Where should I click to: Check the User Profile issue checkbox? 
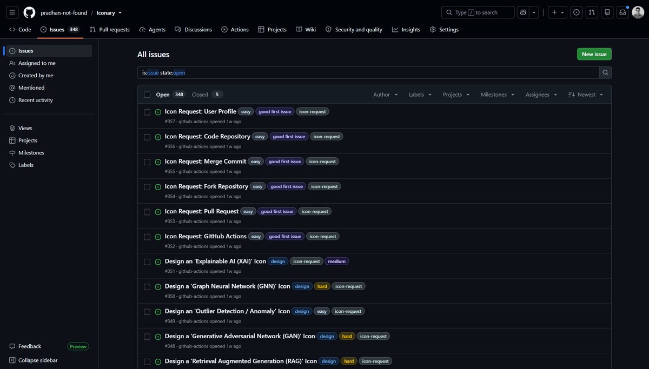click(x=147, y=112)
